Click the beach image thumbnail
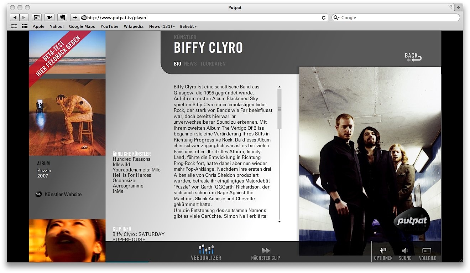The image size is (470, 273). (67, 52)
